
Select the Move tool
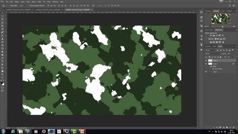[2, 13]
